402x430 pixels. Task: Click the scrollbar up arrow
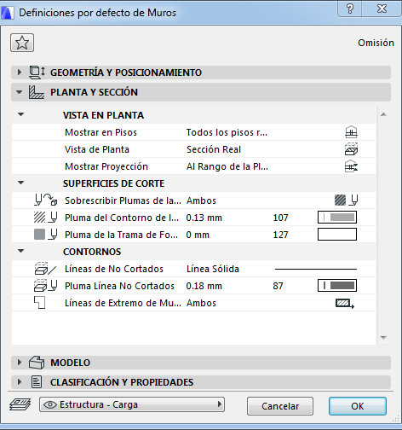pos(383,114)
